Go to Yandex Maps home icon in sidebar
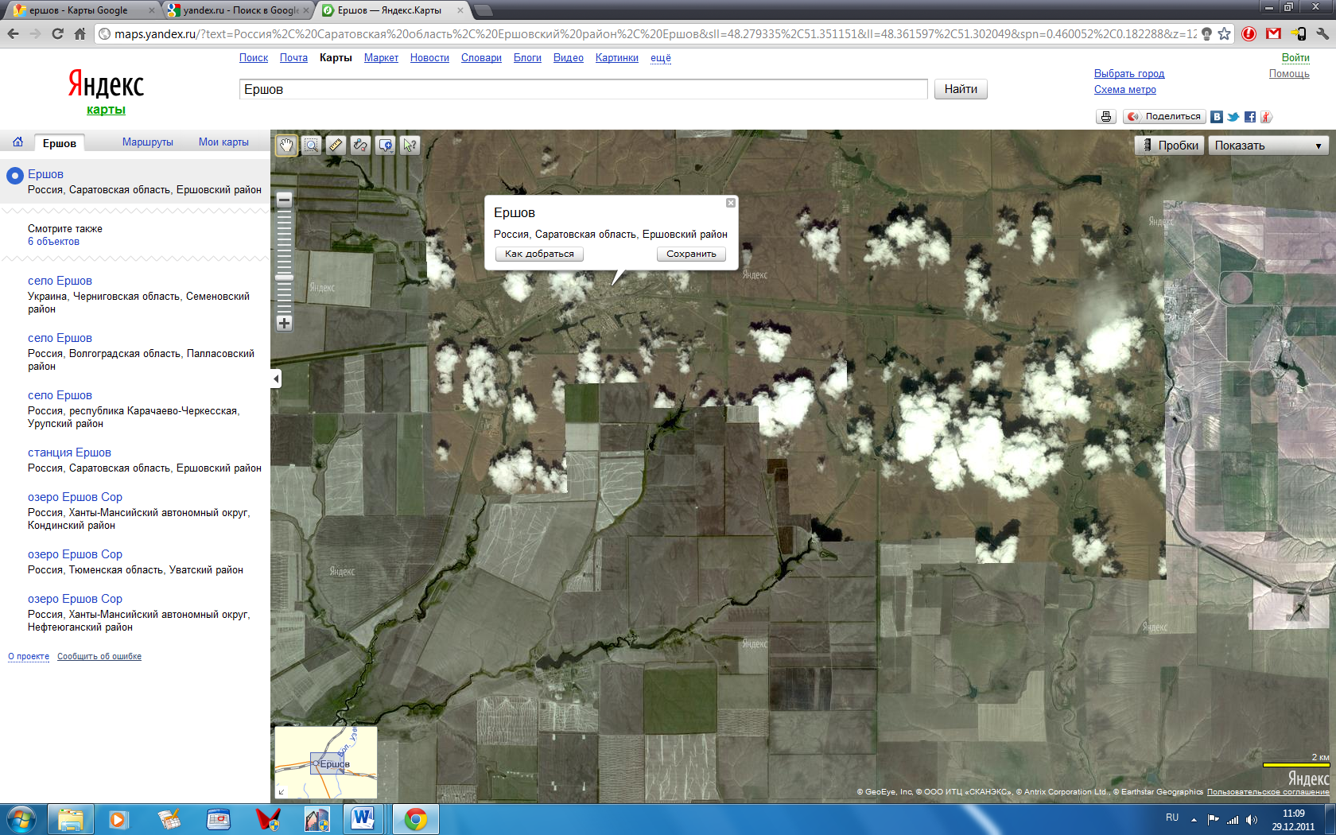This screenshot has width=1336, height=835. [x=17, y=142]
